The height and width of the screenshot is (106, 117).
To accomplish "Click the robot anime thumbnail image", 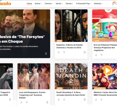I will 6,76.
